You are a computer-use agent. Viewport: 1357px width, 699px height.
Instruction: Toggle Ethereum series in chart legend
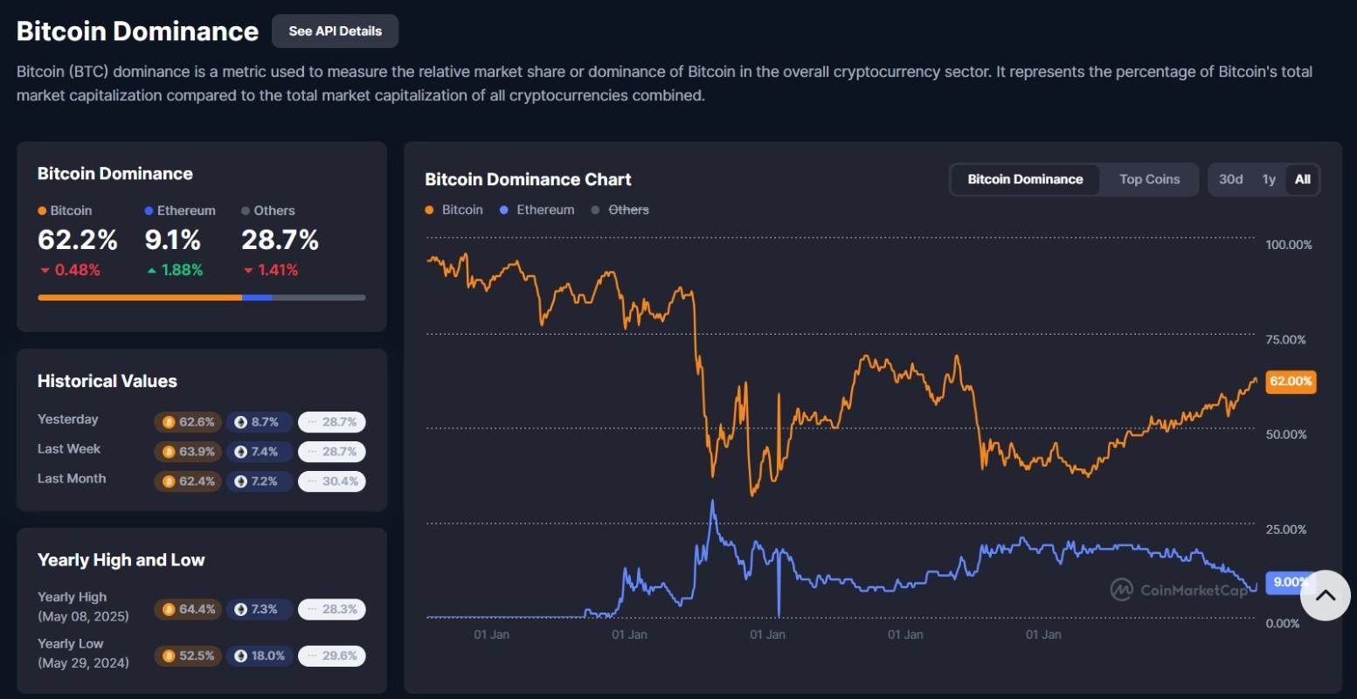tap(537, 210)
